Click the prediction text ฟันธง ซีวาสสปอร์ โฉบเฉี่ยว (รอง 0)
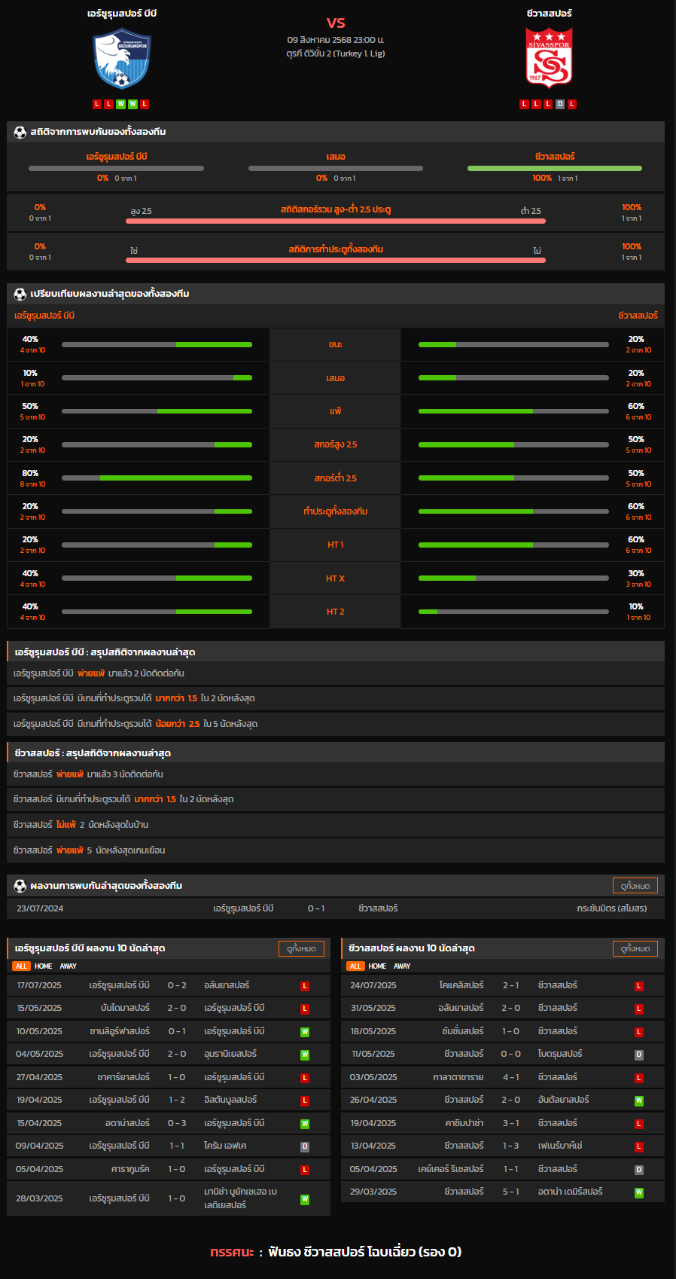 pyautogui.click(x=364, y=1252)
